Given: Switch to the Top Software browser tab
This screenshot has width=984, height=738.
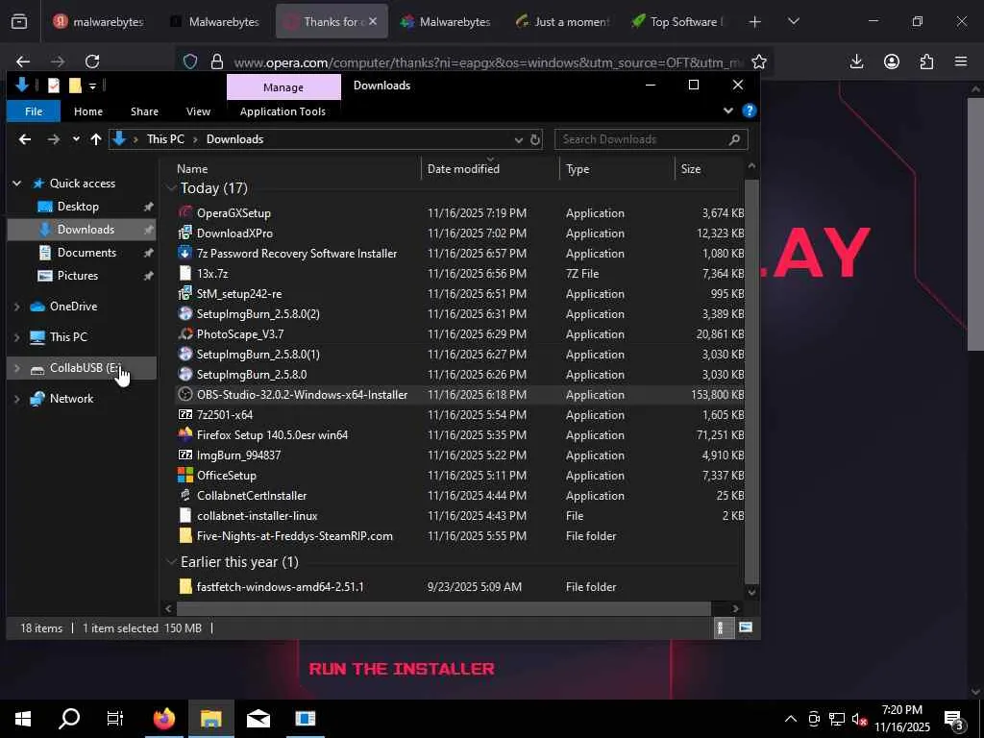Looking at the screenshot, I should tap(677, 21).
